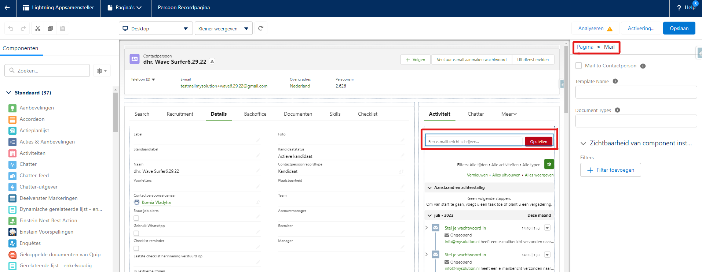702x272 pixels.
Task: Click info icon next to Document Types
Action: pyautogui.click(x=617, y=110)
